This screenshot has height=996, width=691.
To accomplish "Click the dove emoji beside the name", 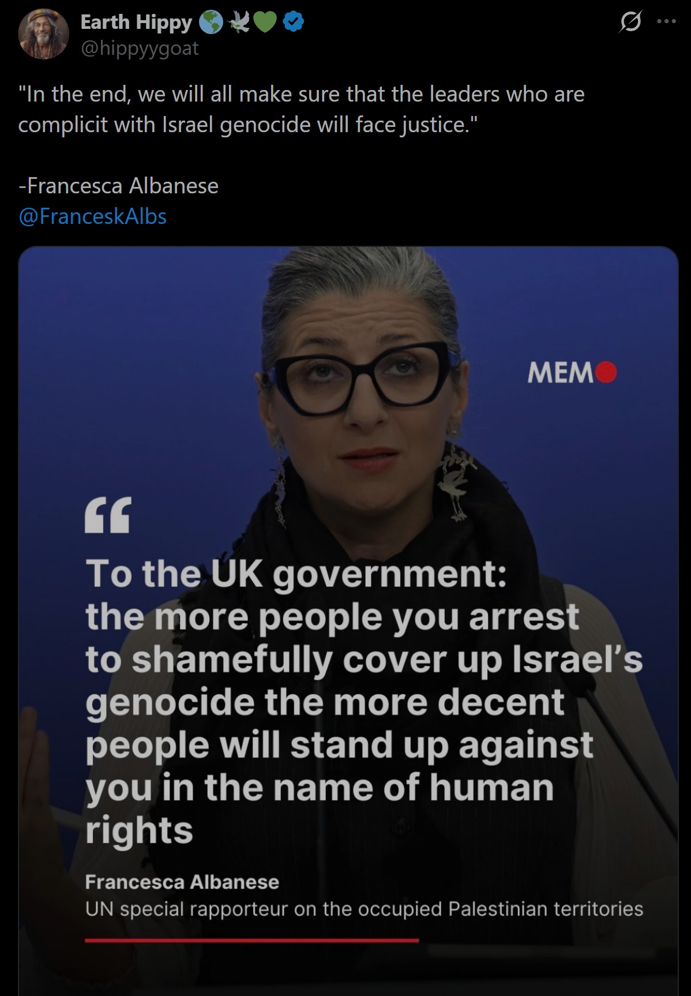I will pyautogui.click(x=239, y=23).
